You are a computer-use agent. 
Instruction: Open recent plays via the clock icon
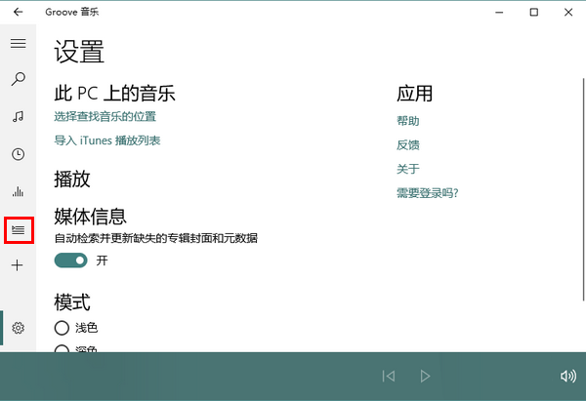[x=18, y=154]
